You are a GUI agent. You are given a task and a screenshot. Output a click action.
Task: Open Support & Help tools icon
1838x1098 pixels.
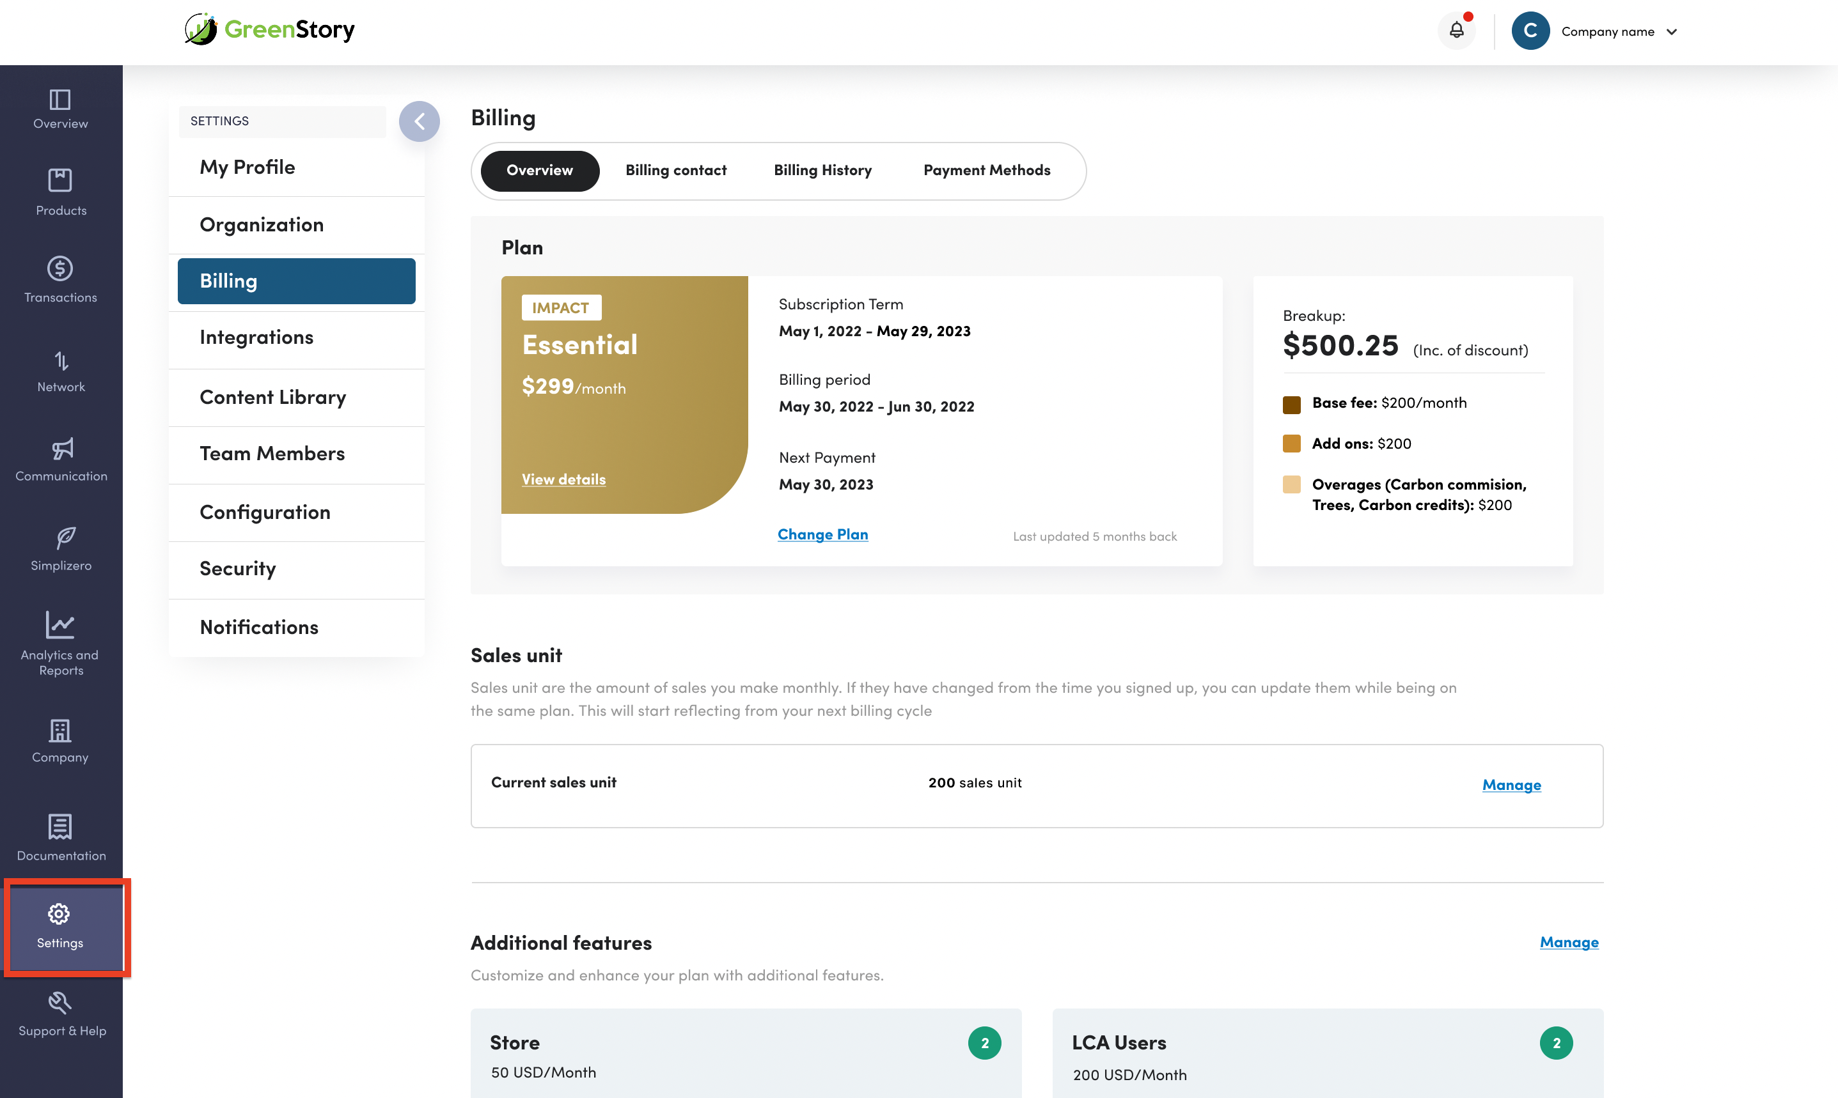[x=60, y=1003]
